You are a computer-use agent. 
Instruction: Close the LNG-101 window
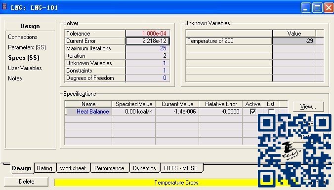pos(329,8)
